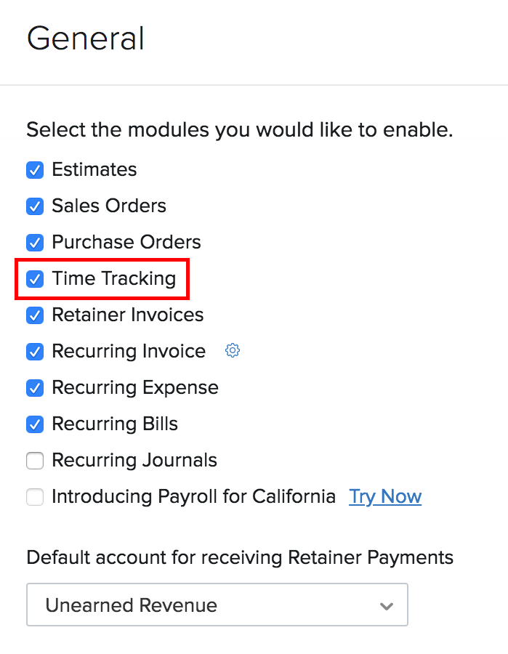The height and width of the screenshot is (654, 508).
Task: Uncheck Retainer Invoices
Action: (x=35, y=315)
